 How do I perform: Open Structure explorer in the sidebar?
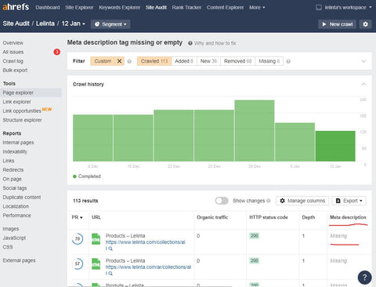coord(22,120)
